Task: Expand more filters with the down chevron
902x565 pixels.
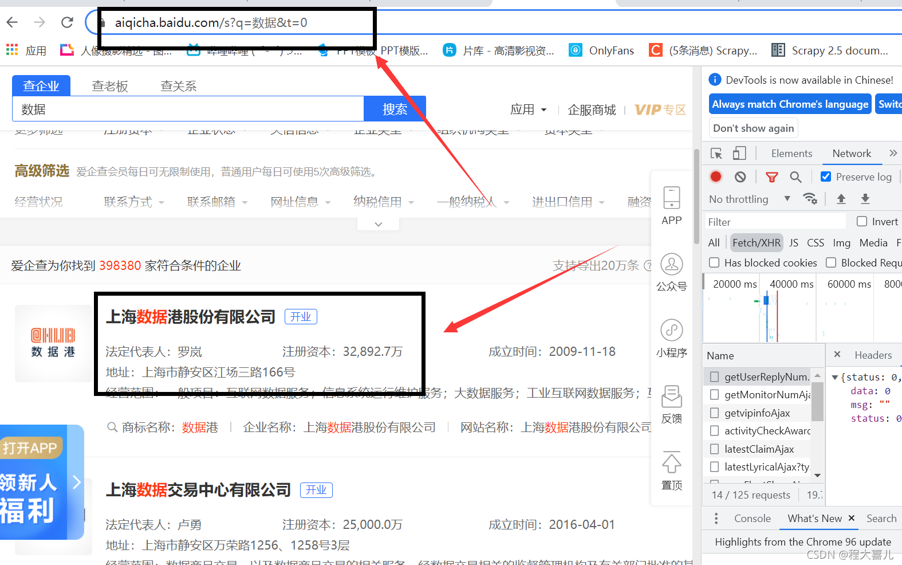Action: click(x=378, y=224)
